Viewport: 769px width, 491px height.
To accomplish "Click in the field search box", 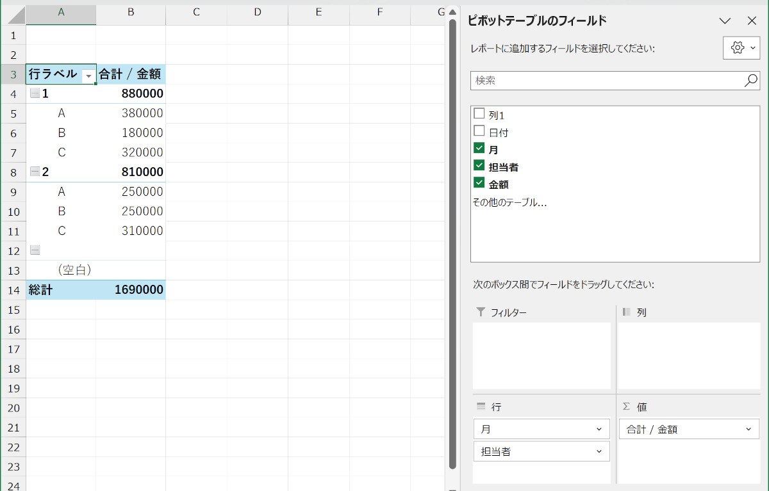I will coord(606,81).
